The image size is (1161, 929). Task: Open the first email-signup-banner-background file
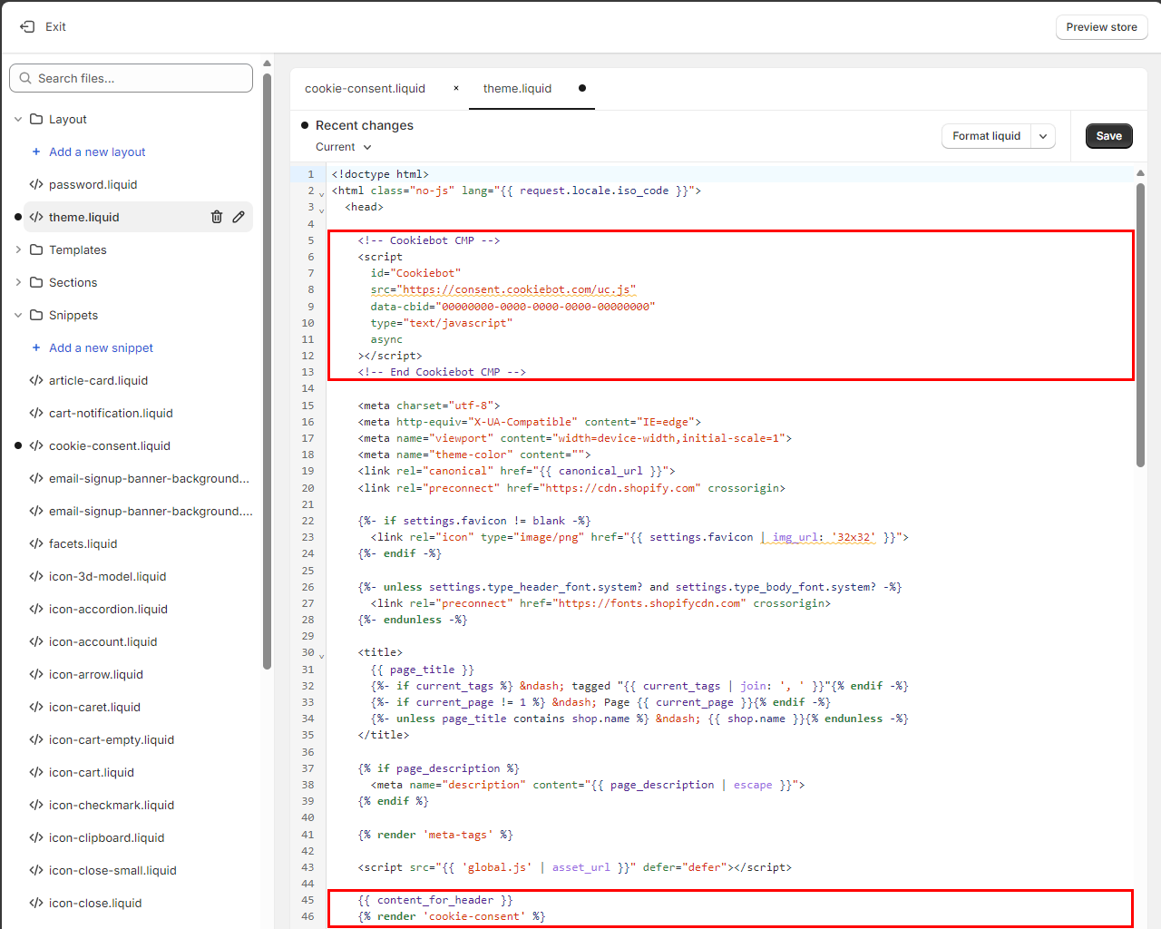[149, 478]
